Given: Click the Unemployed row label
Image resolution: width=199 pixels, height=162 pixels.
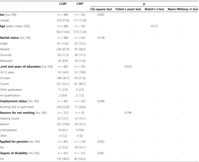Looking at the screenshot, I should click(8, 130).
